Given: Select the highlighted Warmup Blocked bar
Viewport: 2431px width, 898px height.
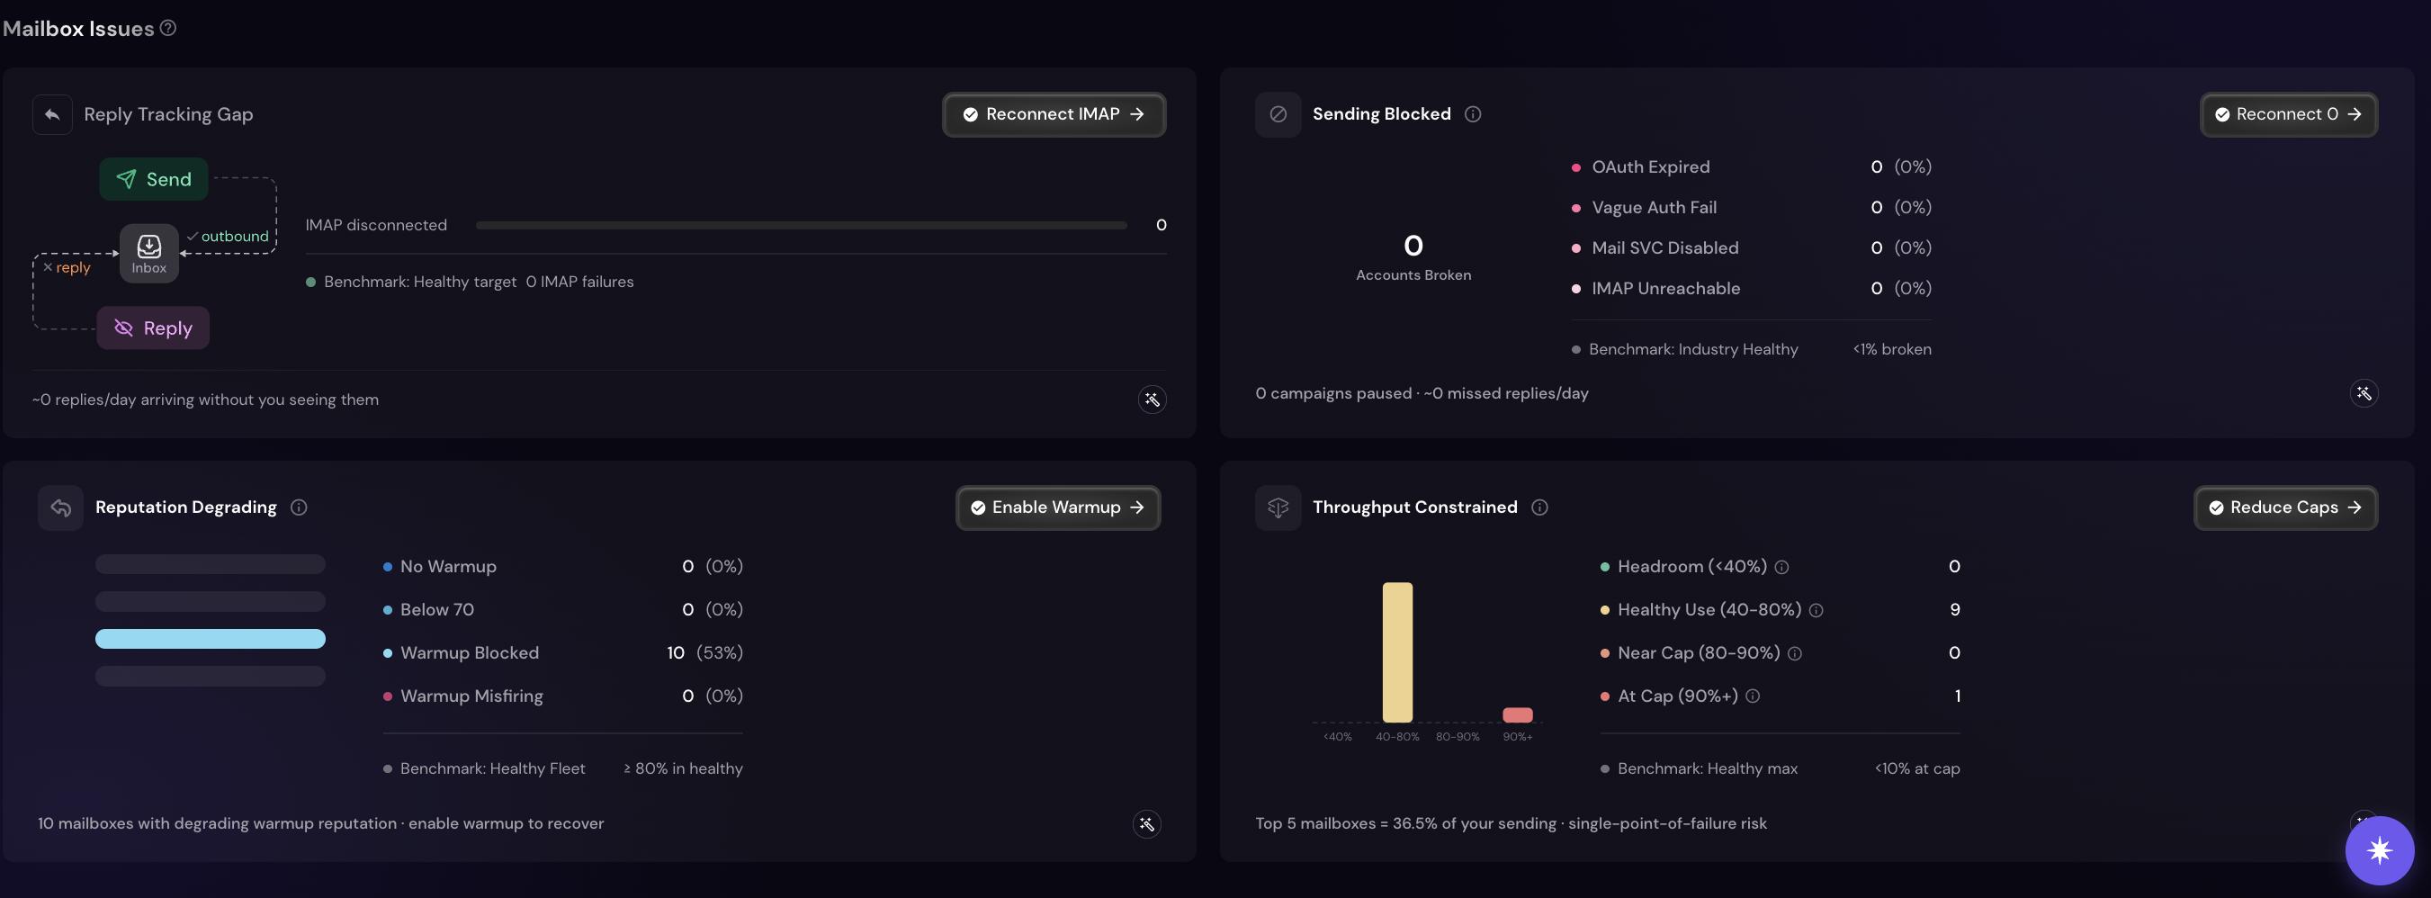Looking at the screenshot, I should point(211,639).
